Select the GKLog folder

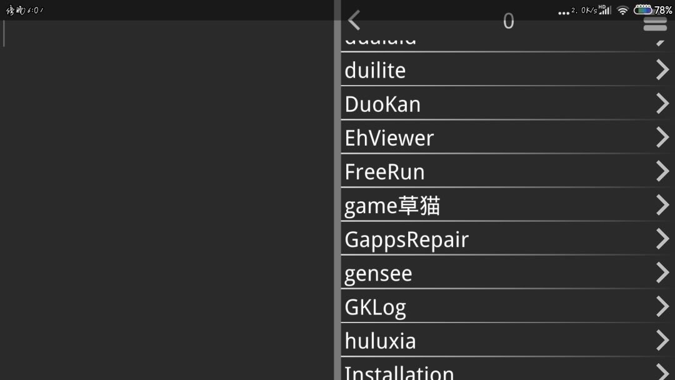[376, 307]
